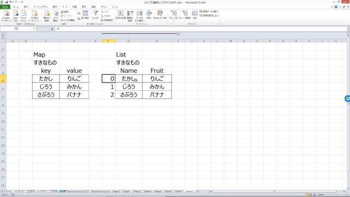Select 'じろう' in the Name column

pyautogui.click(x=129, y=86)
